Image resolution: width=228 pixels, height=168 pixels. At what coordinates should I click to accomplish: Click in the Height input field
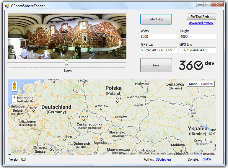(198, 37)
